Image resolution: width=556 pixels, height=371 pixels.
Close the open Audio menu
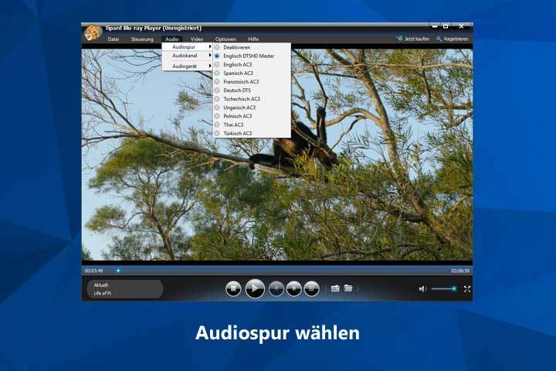[x=172, y=39]
